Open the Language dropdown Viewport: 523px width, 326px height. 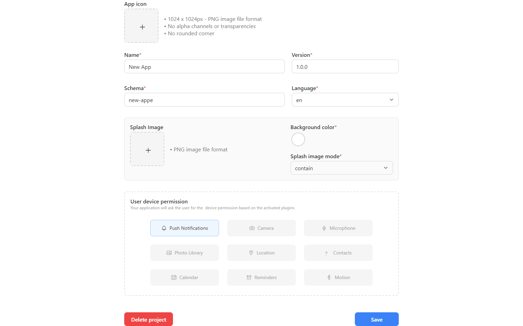345,100
